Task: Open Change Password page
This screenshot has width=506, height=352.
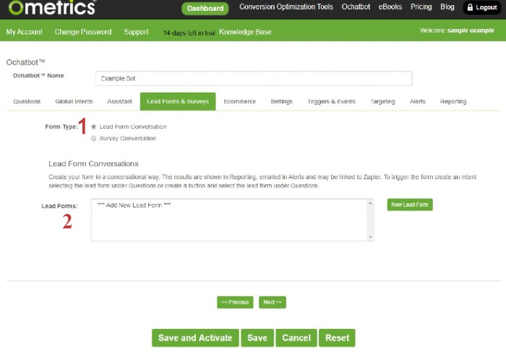Action: [x=83, y=32]
